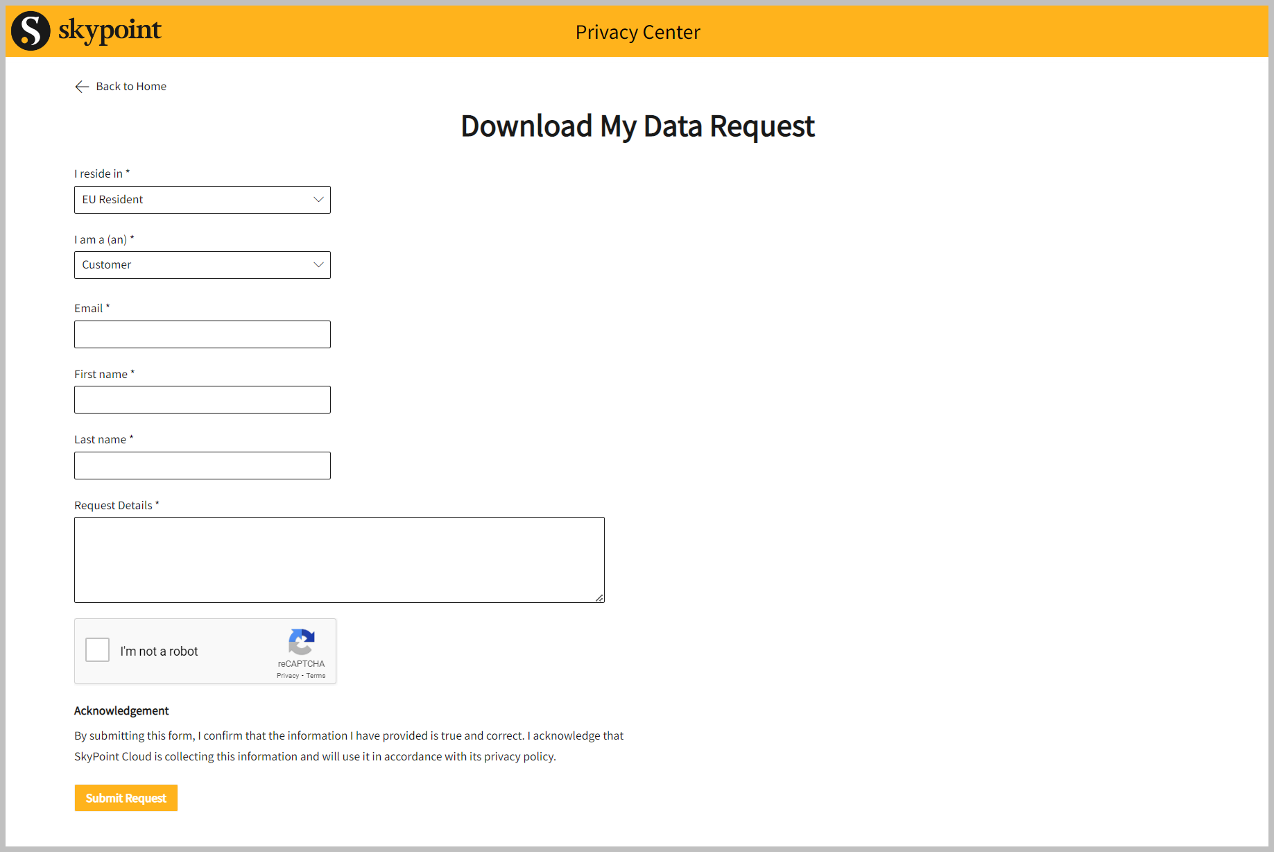The height and width of the screenshot is (852, 1274).
Task: Click inside Request Details text area
Action: (x=339, y=559)
